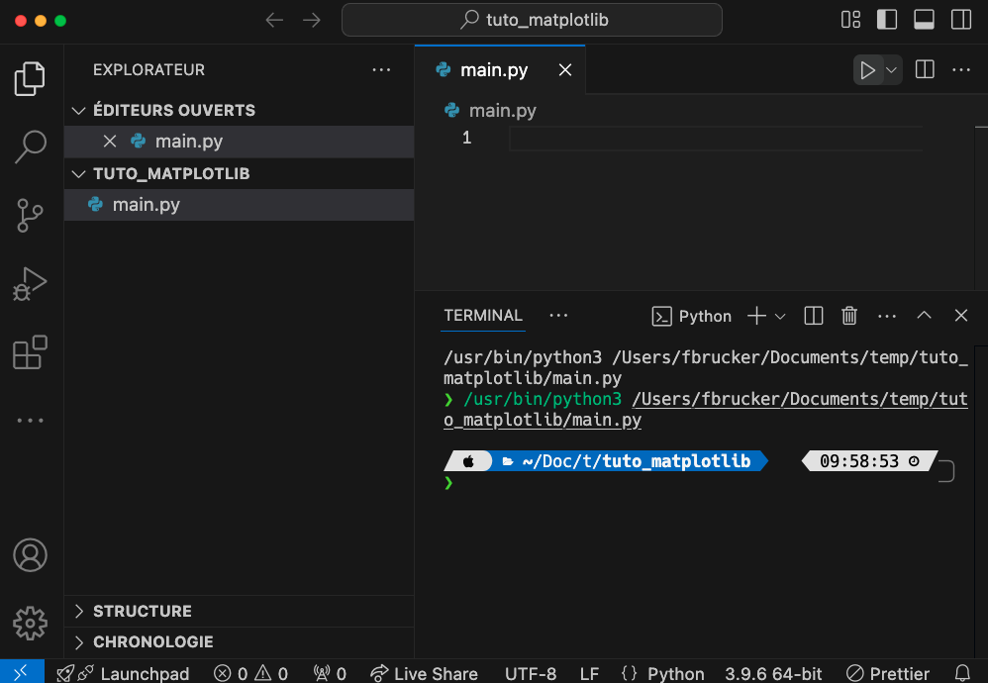
Task: Click the tuto_matplotlib search command box
Action: tap(532, 20)
